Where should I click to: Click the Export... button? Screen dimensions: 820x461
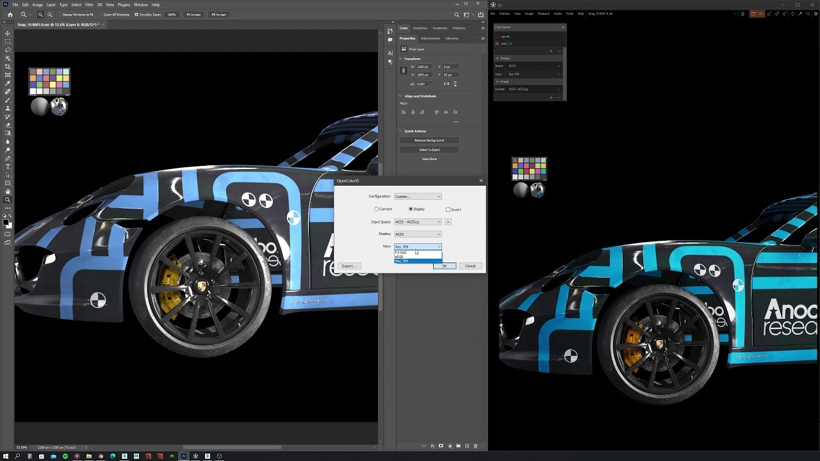(349, 266)
